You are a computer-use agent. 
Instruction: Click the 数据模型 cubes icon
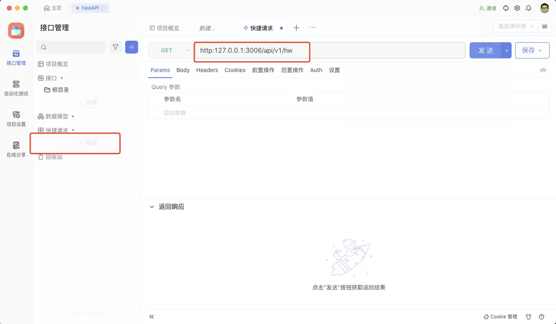tap(41, 116)
